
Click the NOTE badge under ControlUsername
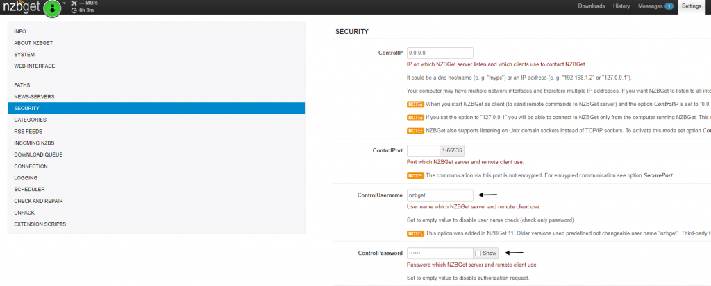click(415, 233)
